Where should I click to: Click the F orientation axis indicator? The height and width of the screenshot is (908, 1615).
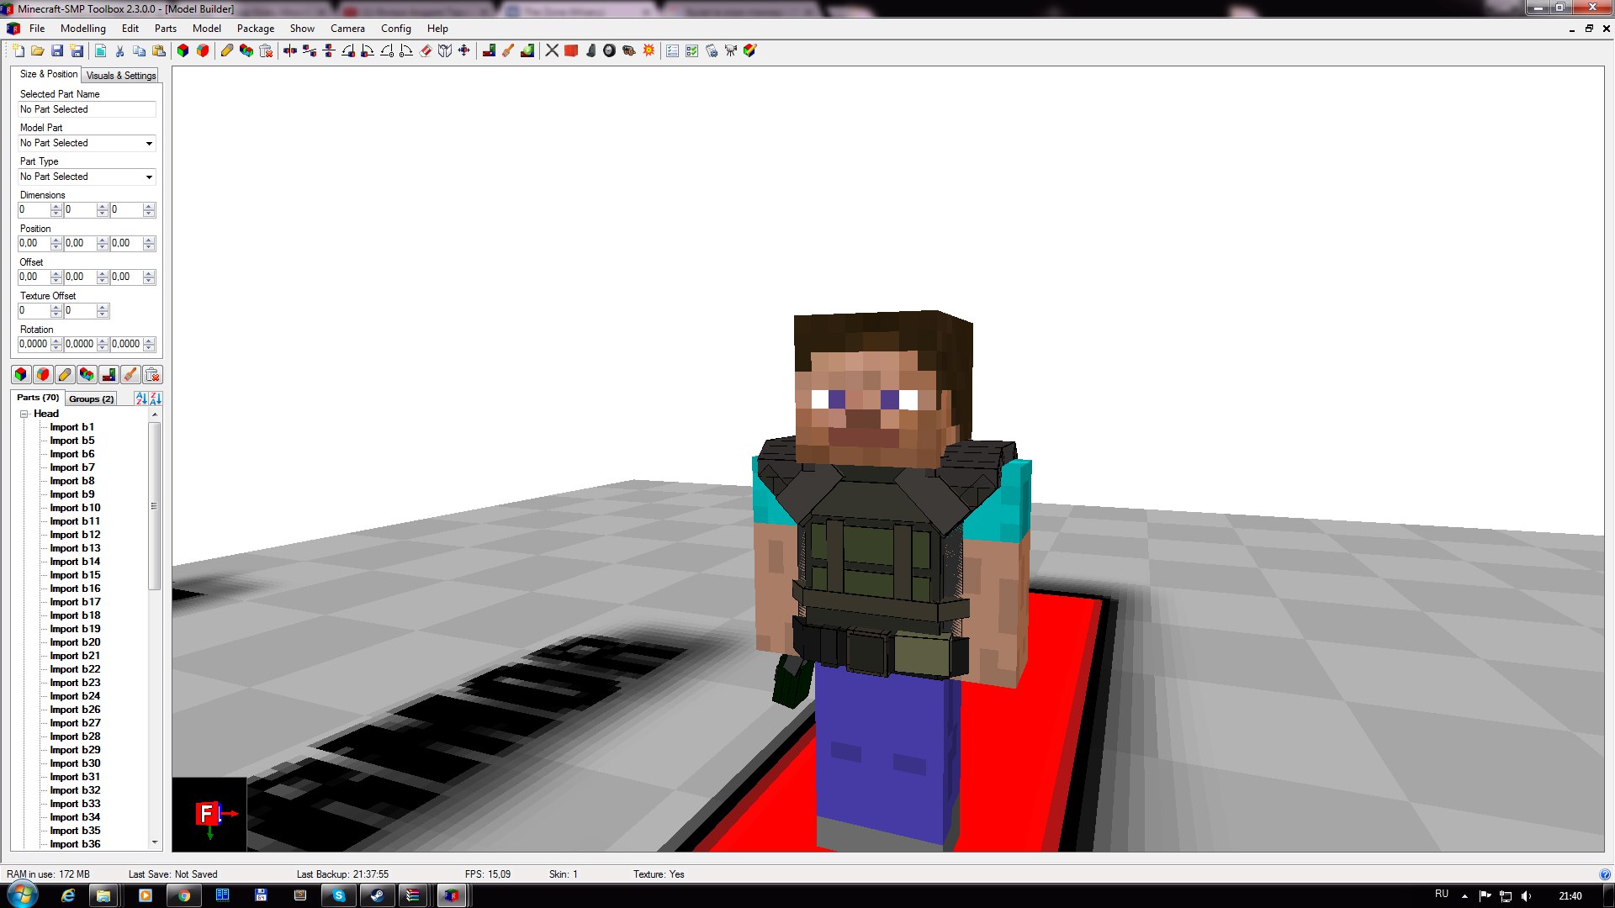(206, 814)
